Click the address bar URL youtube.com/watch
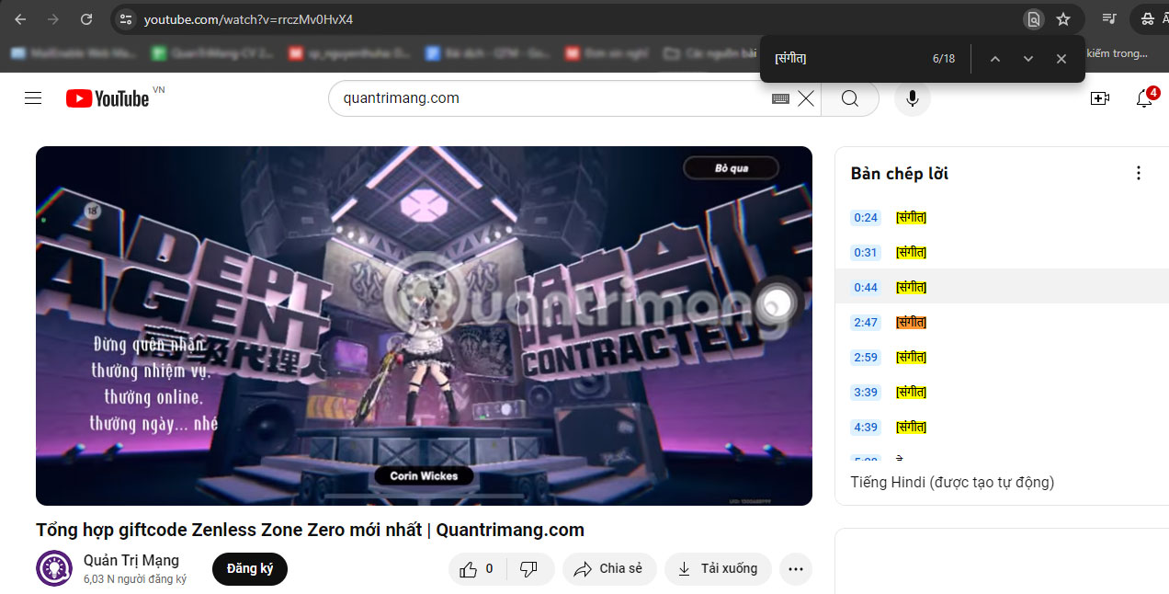 pos(248,19)
